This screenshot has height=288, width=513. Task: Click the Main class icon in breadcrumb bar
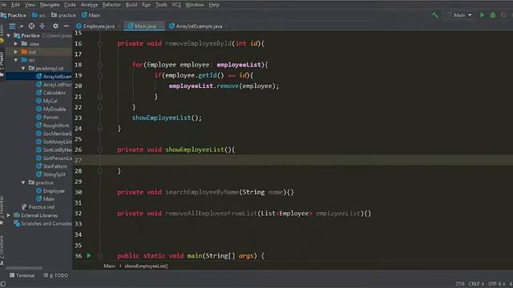point(84,15)
